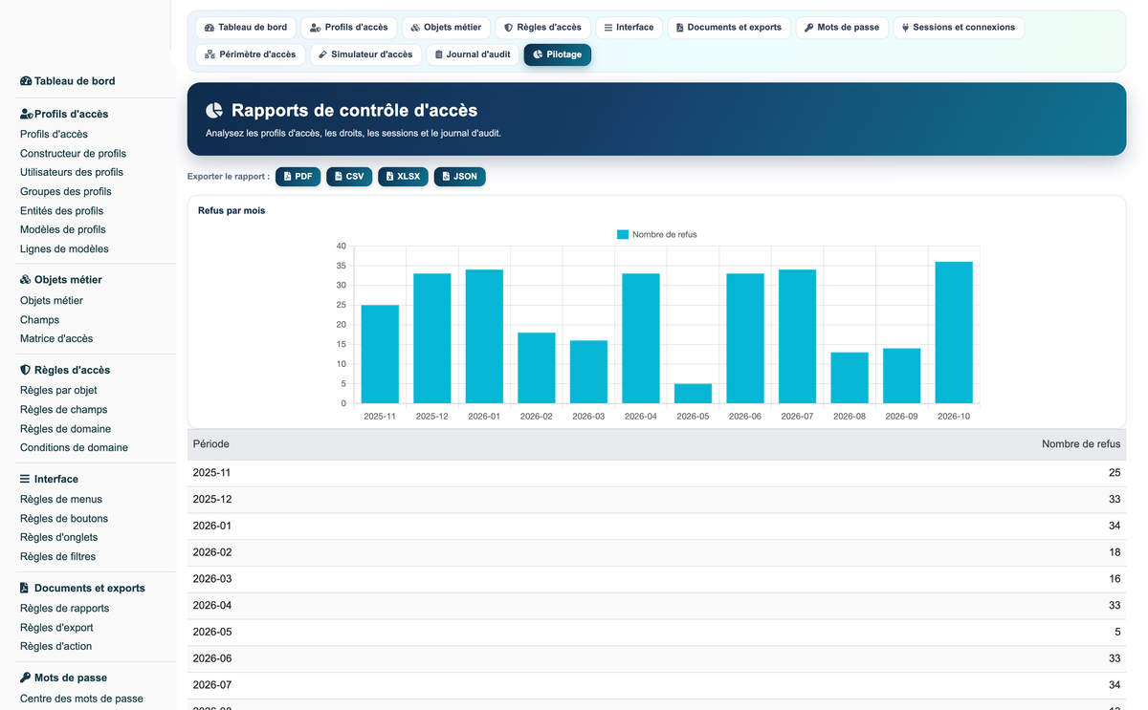
Task: Go to Utilisateurs des profils
Action: [x=72, y=173]
